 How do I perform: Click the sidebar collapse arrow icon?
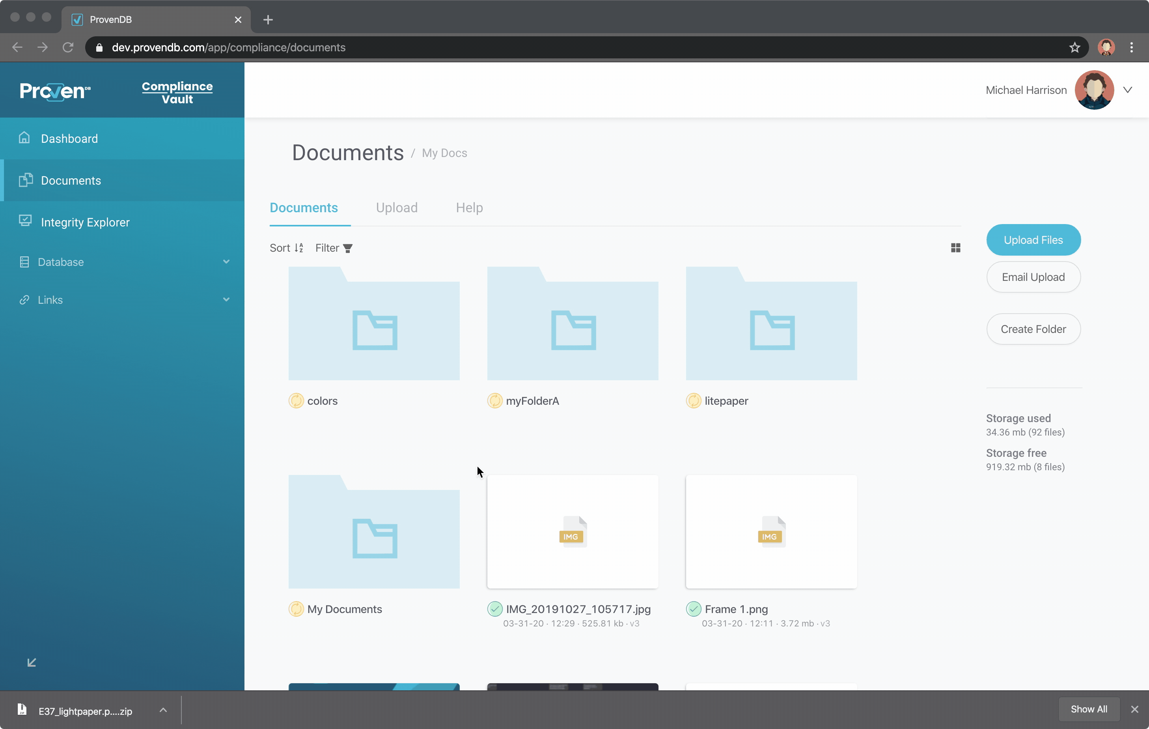click(x=32, y=663)
